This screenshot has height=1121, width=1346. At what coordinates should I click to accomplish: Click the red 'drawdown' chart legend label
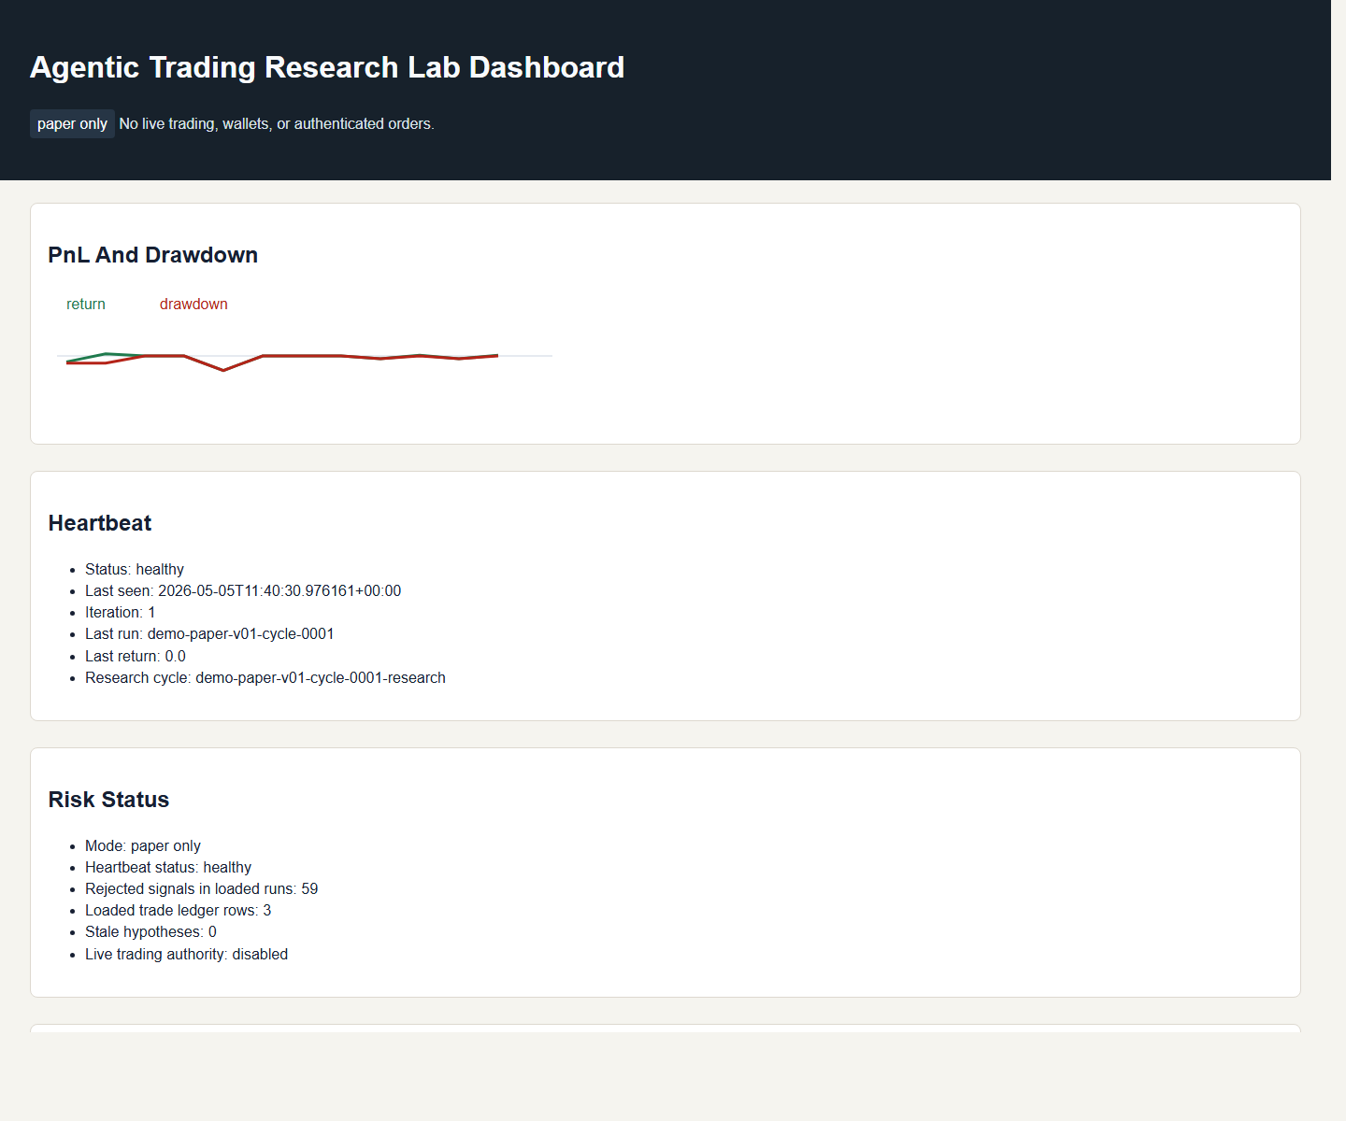coord(193,304)
